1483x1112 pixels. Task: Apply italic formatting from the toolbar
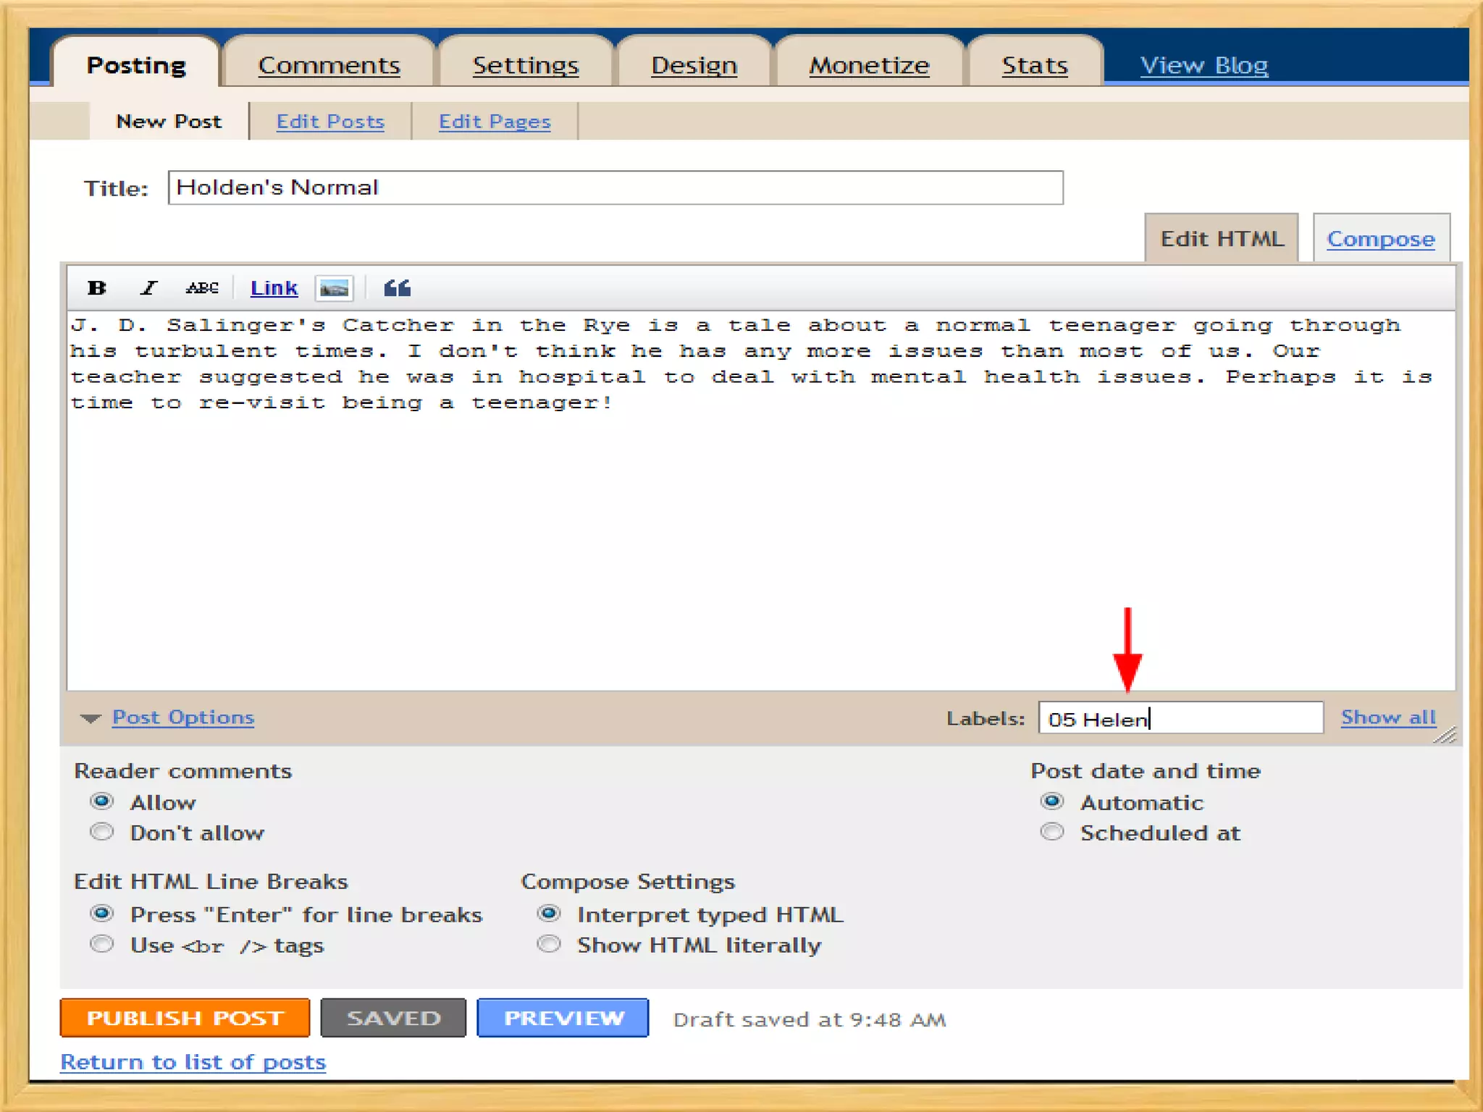(x=148, y=288)
